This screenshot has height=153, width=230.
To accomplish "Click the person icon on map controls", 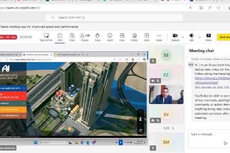I will pyautogui.click(x=141, y=119).
